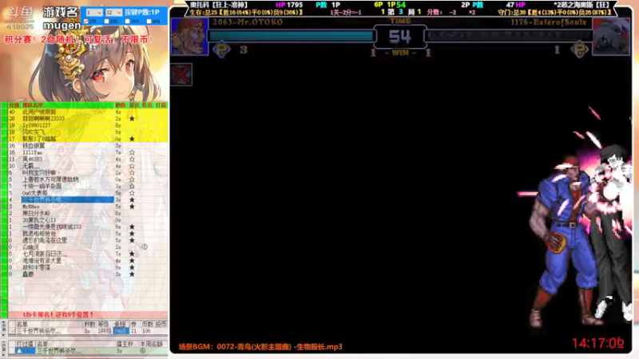Click the highlighted cell 3403
Image resolution: width=639 pixels, height=359 pixels.
121,331
